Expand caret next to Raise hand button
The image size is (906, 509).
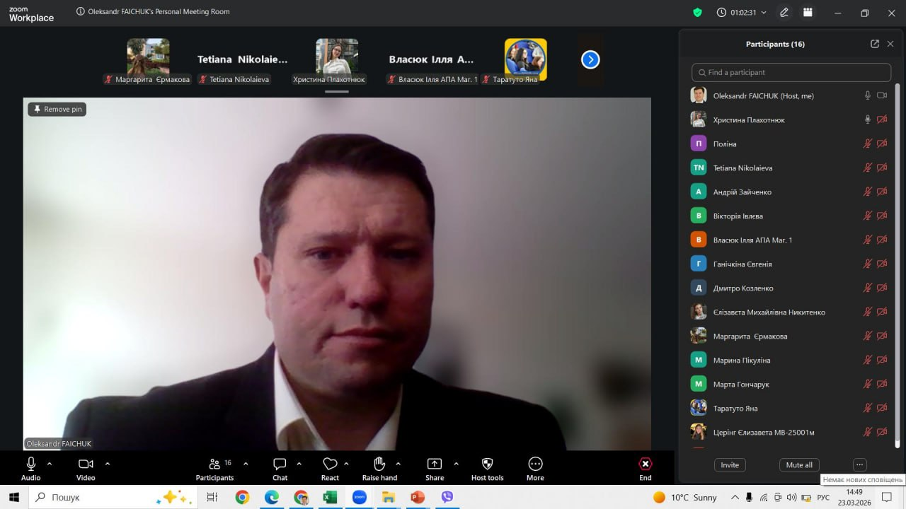pos(398,464)
